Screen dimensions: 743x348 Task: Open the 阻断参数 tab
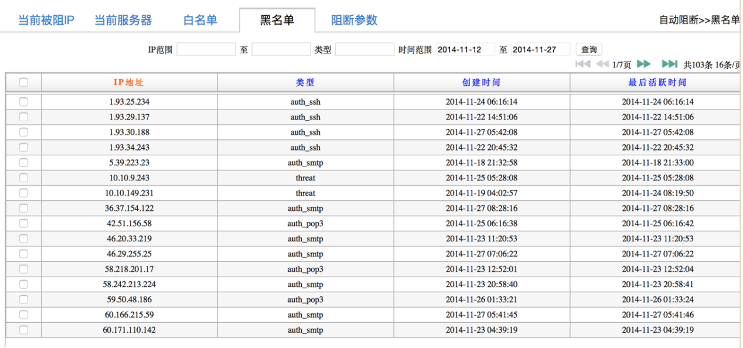pyautogui.click(x=354, y=21)
